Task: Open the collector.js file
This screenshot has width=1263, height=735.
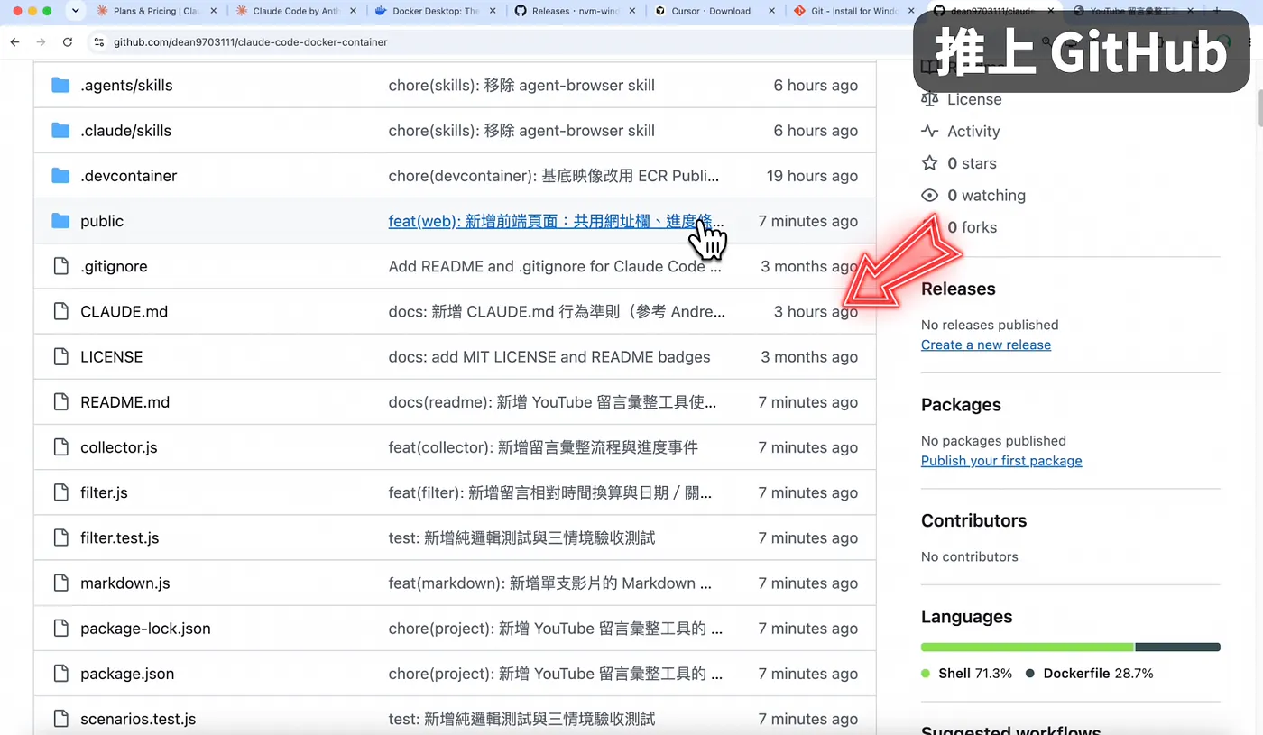Action: pyautogui.click(x=119, y=447)
